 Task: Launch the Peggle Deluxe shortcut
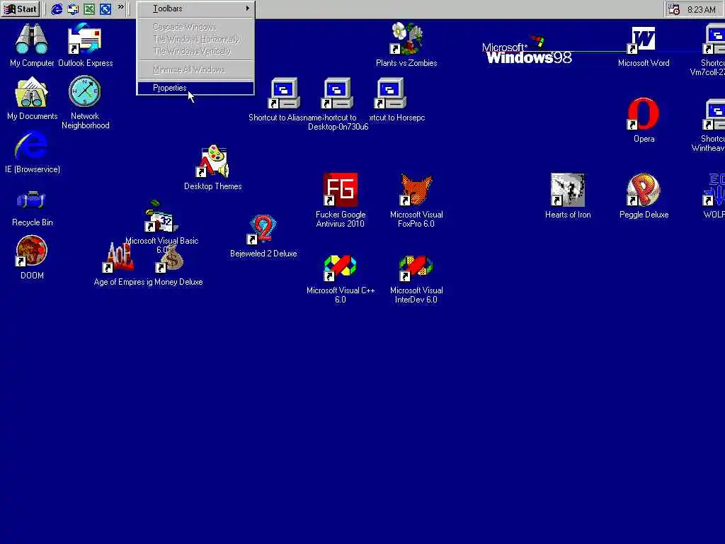644,195
